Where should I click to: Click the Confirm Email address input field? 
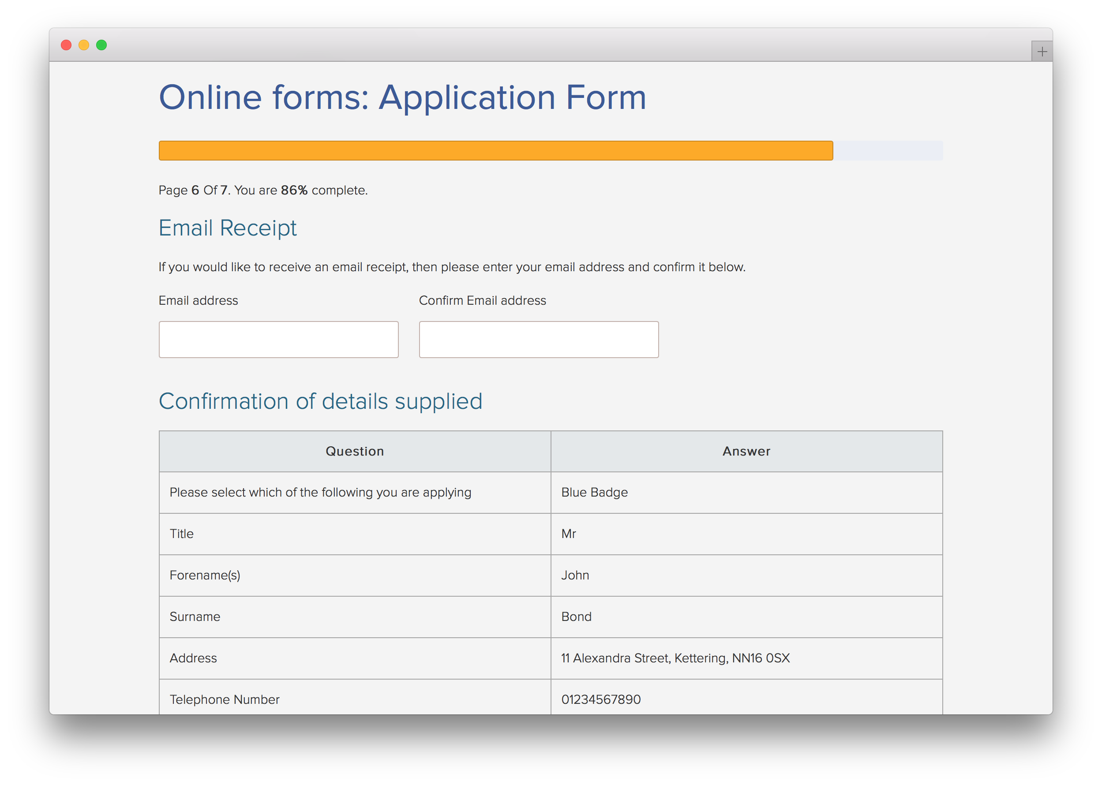click(x=539, y=339)
